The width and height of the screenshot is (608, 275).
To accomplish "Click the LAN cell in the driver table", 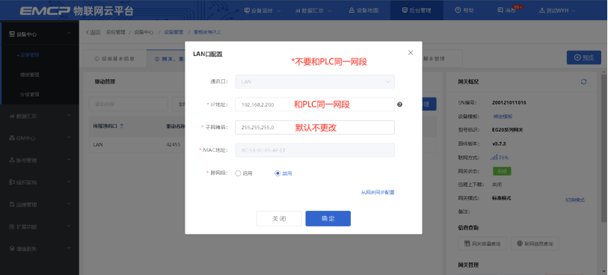I will (x=98, y=145).
